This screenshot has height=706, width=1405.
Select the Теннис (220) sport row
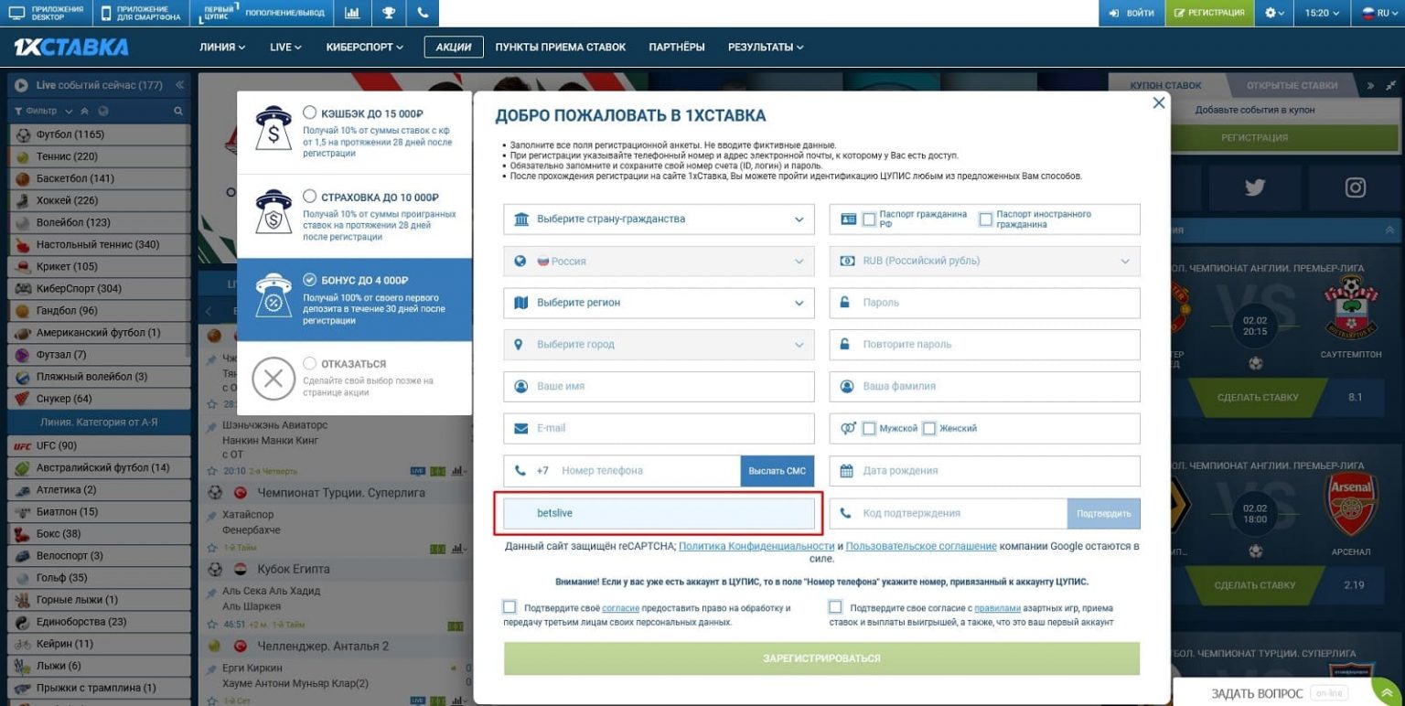100,156
